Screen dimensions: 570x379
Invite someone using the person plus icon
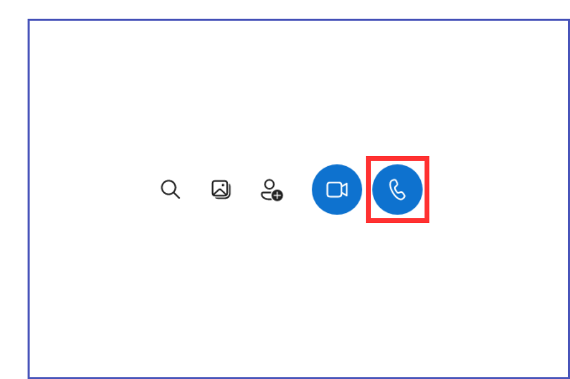tap(272, 189)
